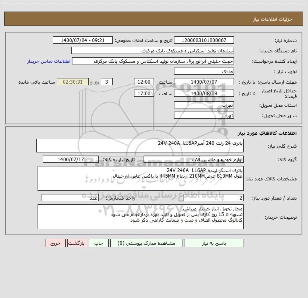Click the مشخصات کالای مورد نیاز label
The width and height of the screenshot is (308, 298).
click(271, 179)
